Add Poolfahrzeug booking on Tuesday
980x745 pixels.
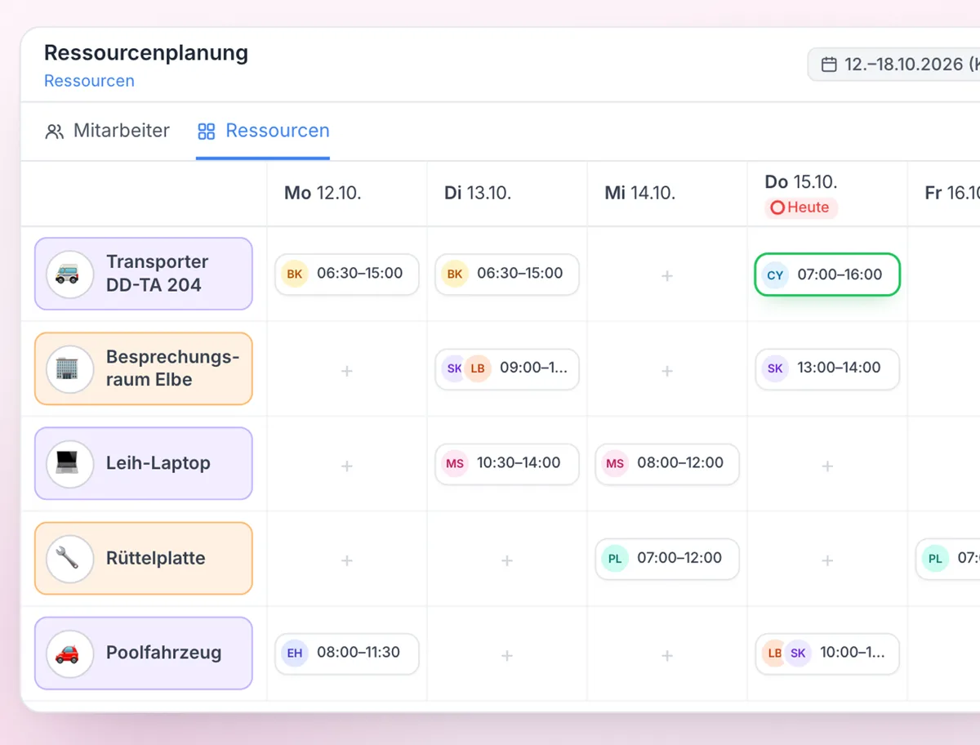pyautogui.click(x=507, y=655)
